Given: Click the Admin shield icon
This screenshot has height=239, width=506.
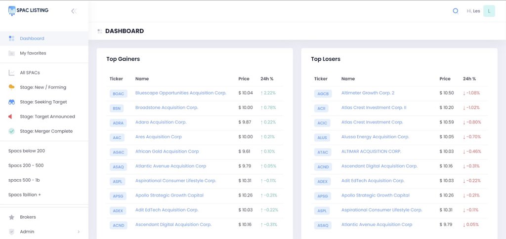Looking at the screenshot, I should tap(12, 232).
